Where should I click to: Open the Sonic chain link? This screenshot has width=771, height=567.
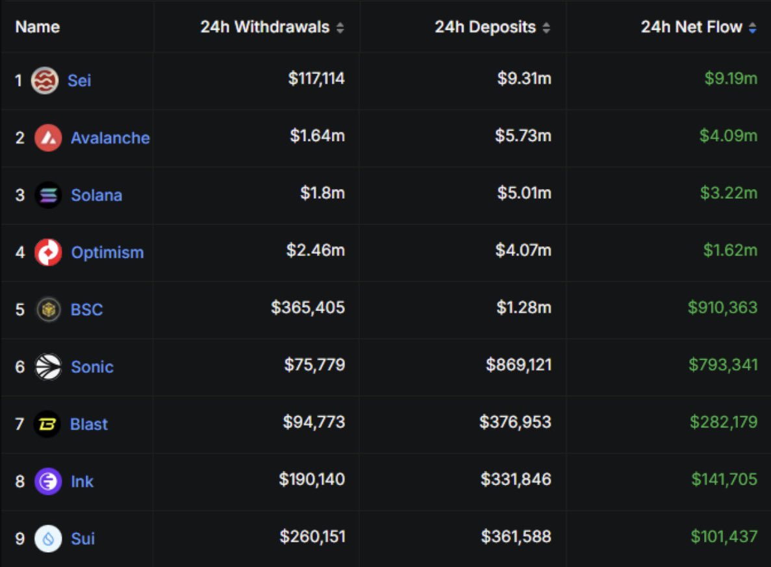click(92, 367)
